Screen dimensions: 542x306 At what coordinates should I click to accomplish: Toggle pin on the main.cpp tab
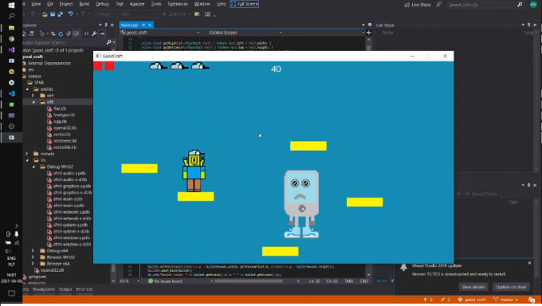tap(143, 25)
